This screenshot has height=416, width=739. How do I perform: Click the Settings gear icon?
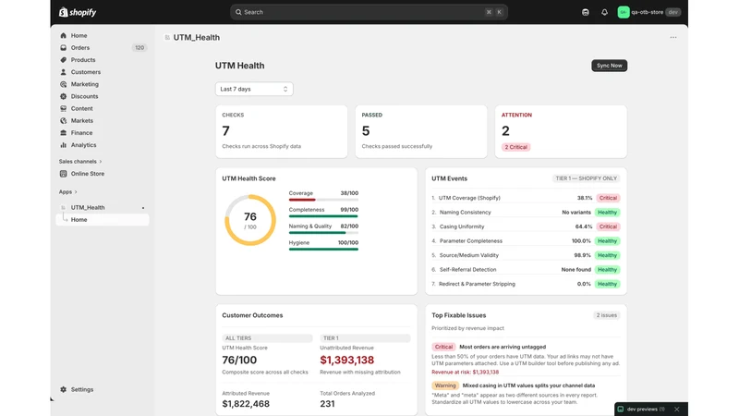63,389
